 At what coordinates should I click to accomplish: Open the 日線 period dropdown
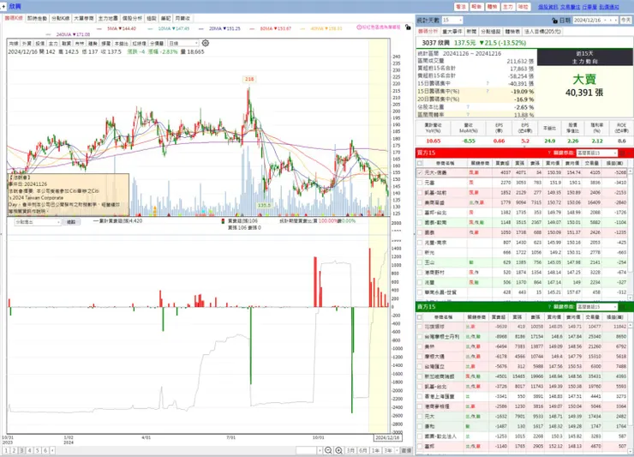[x=183, y=44]
